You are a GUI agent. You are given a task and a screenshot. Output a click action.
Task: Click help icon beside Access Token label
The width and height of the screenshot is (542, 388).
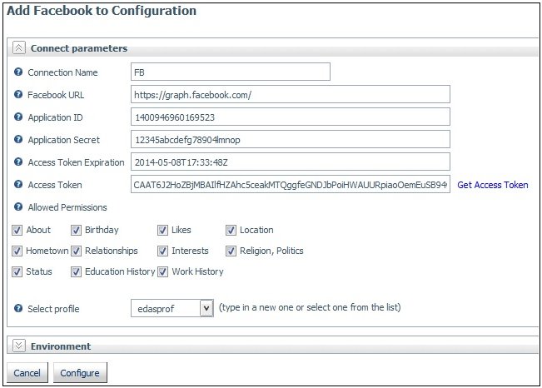(18, 184)
